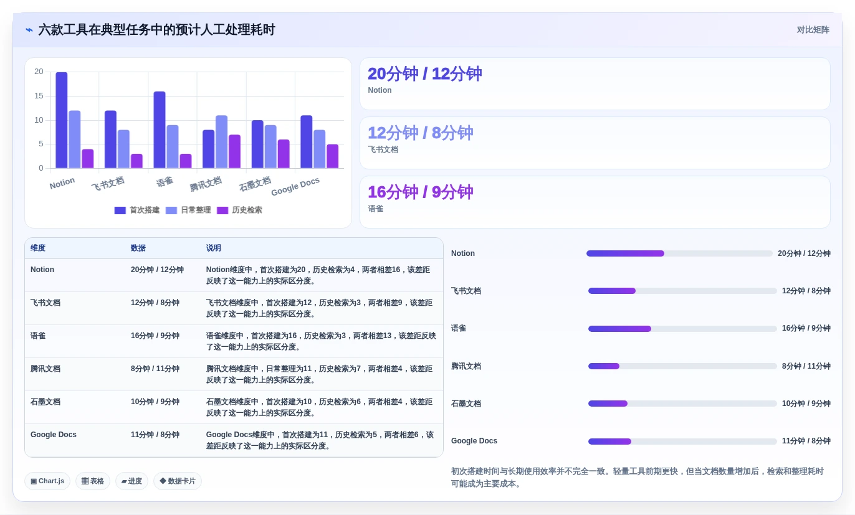
Task: Click 语雀 in the table's first column
Action: [x=38, y=336]
